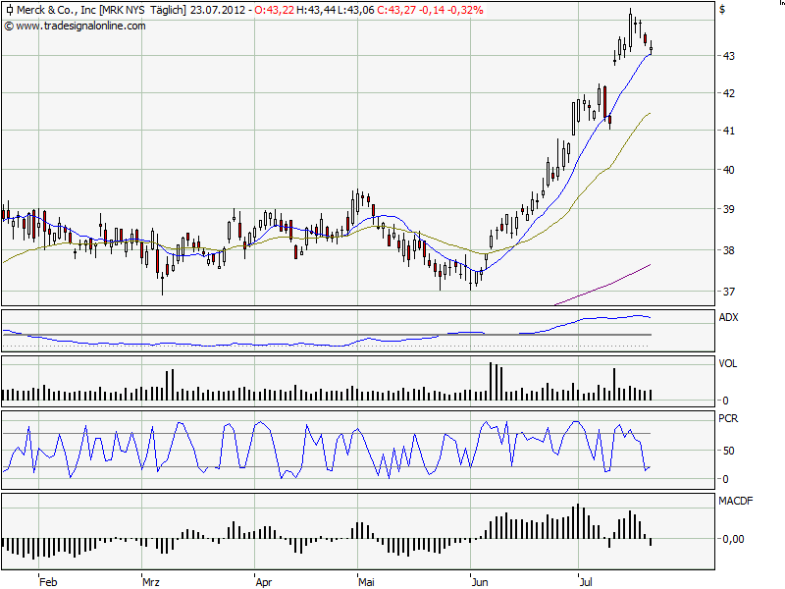Click the purple long-term moving average line
This screenshot has height=589, width=785.
(602, 286)
